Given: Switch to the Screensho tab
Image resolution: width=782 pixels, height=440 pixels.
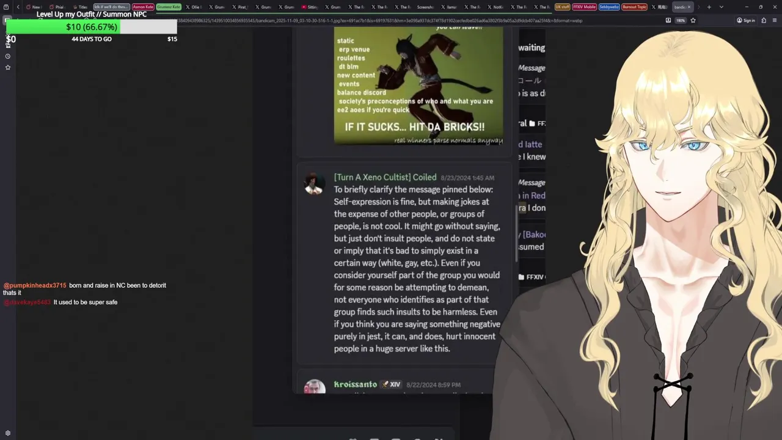Looking at the screenshot, I should tap(425, 7).
